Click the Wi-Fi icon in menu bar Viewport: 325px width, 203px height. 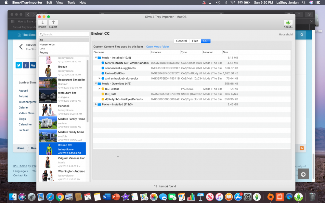tap(233, 3)
